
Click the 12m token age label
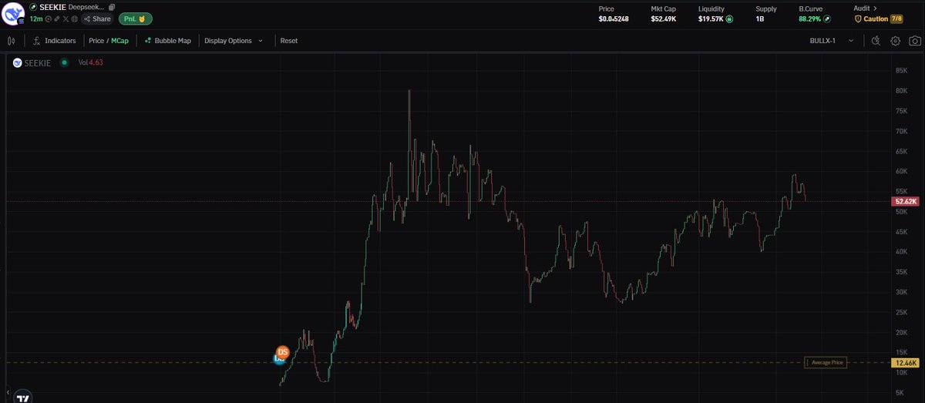(x=36, y=18)
